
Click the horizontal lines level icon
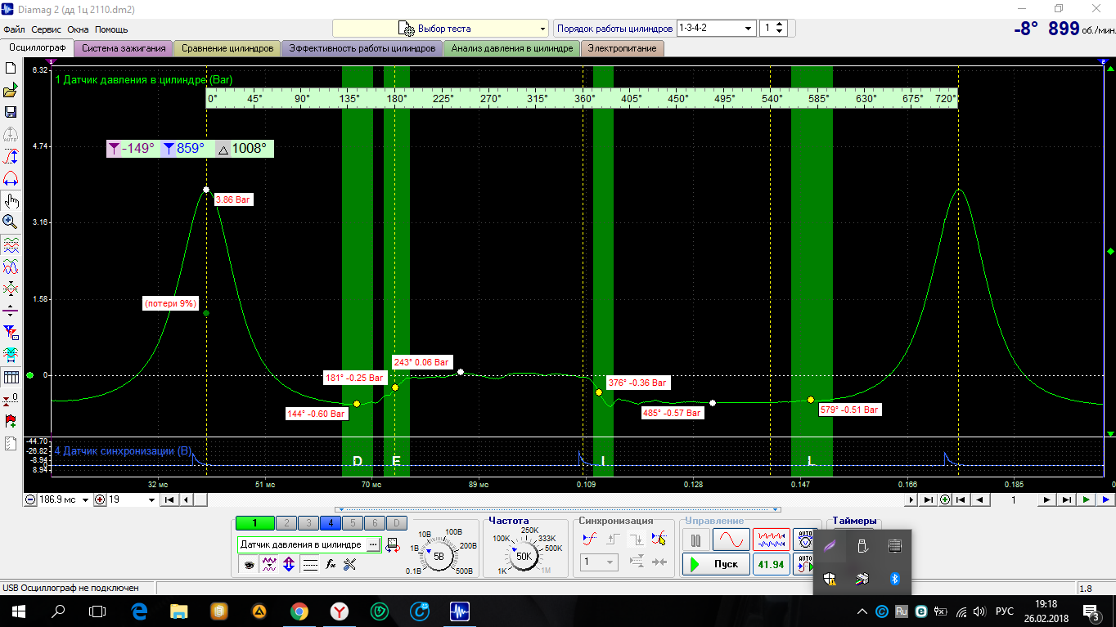(x=310, y=564)
